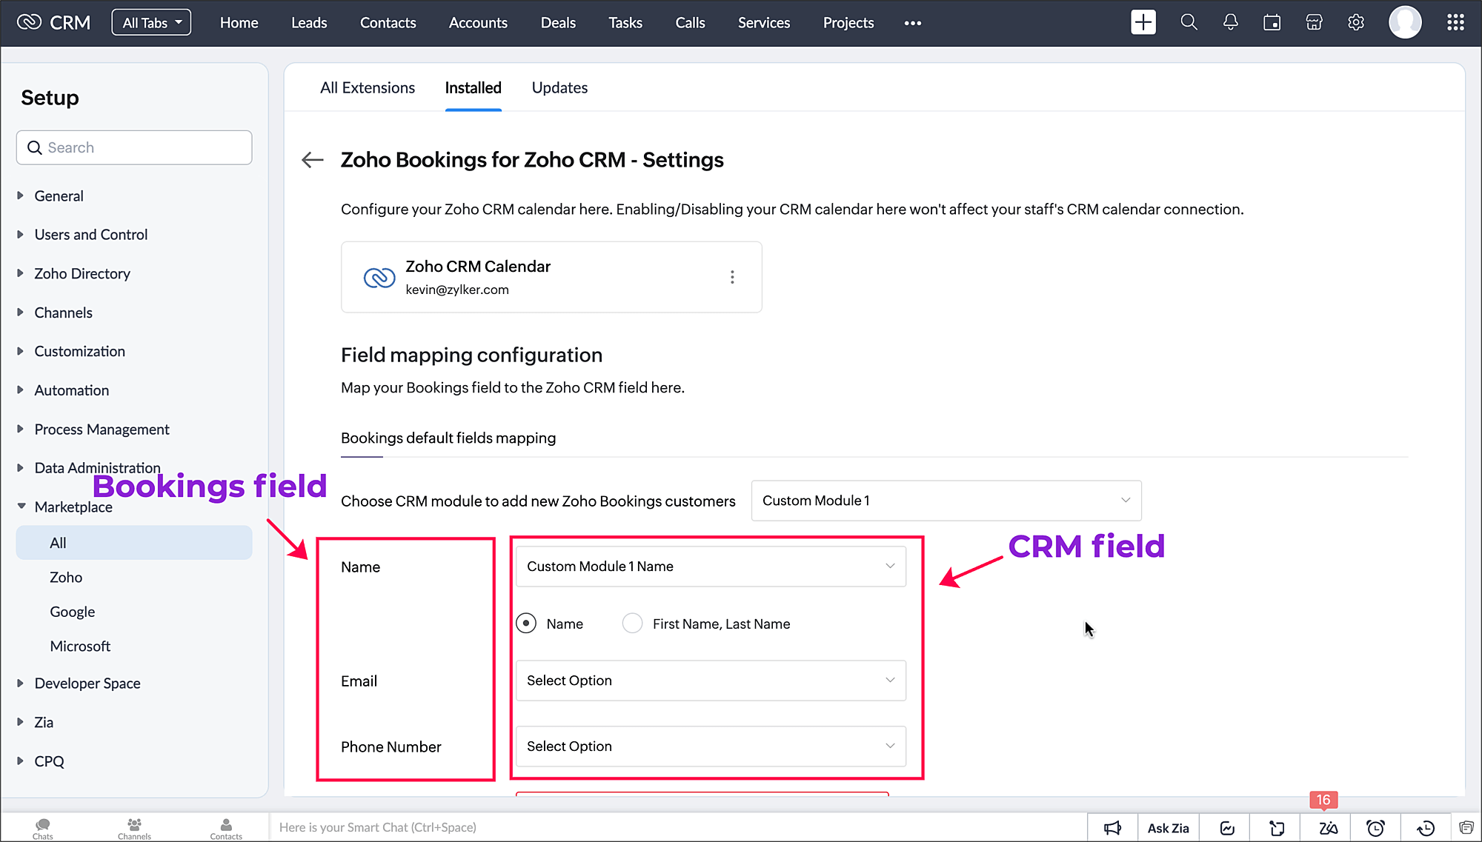This screenshot has width=1482, height=842.
Task: Open the Updates tab
Action: pos(559,87)
